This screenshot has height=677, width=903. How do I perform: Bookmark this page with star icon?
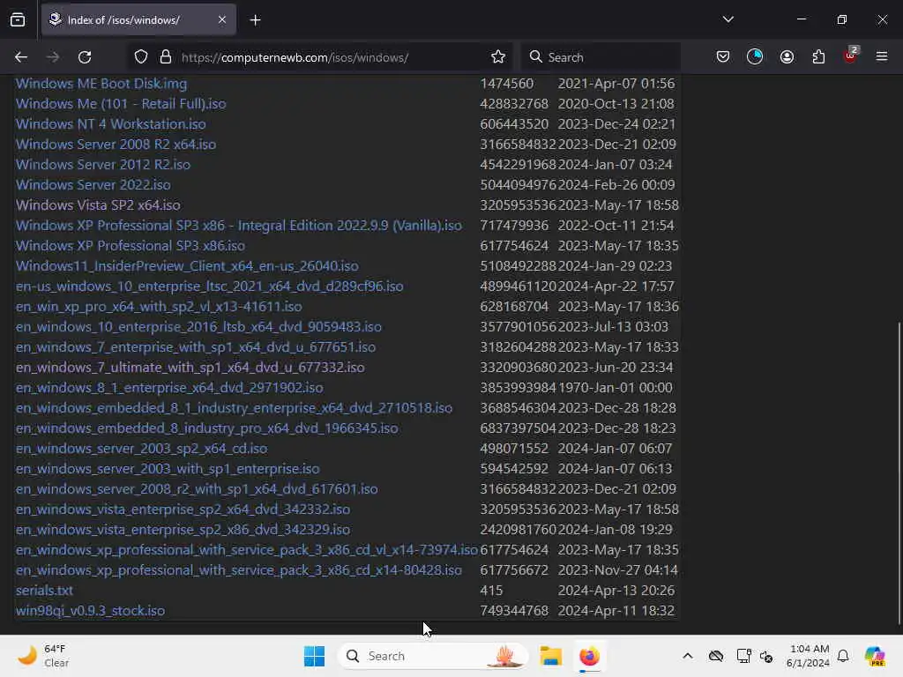498,57
